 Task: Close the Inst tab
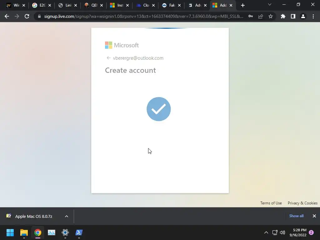pos(127,6)
